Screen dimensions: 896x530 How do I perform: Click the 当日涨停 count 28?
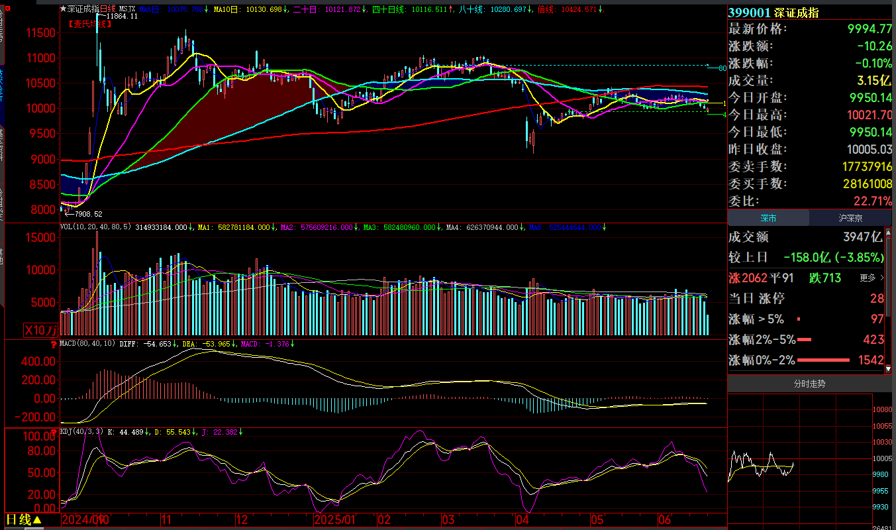pyautogui.click(x=876, y=299)
